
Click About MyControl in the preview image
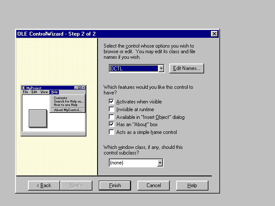(x=67, y=110)
